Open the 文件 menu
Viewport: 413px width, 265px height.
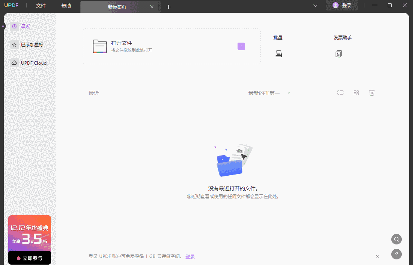tap(41, 6)
